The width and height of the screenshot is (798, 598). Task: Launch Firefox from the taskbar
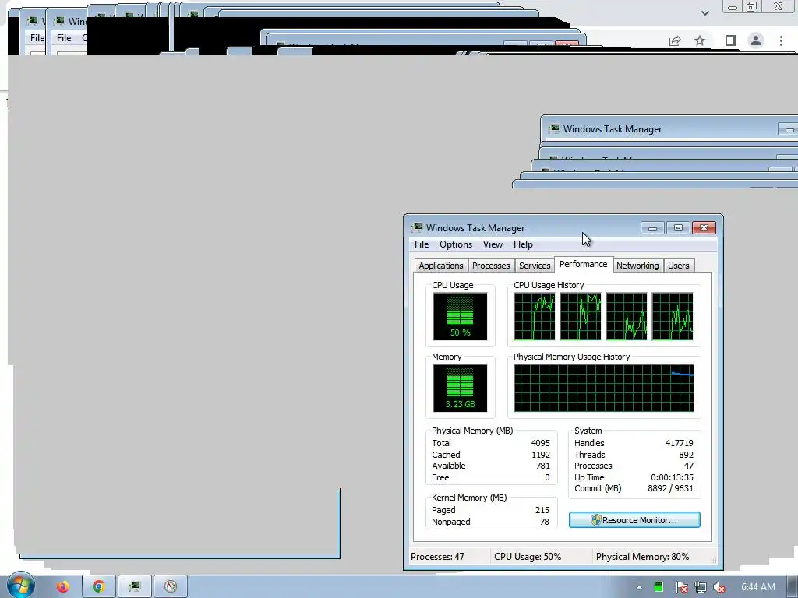[x=63, y=587]
